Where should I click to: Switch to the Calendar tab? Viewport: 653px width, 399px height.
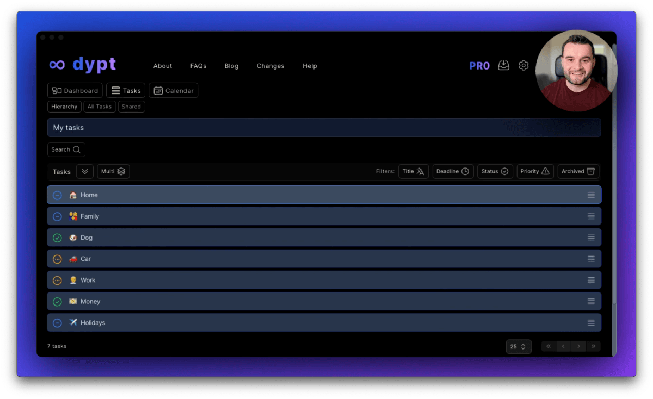(x=174, y=91)
